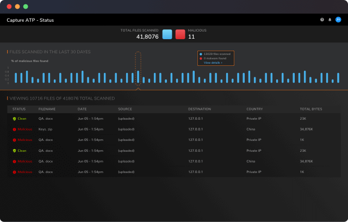The height and width of the screenshot is (222, 348).
Task: Click the red malicious files square
Action: pyautogui.click(x=180, y=34)
